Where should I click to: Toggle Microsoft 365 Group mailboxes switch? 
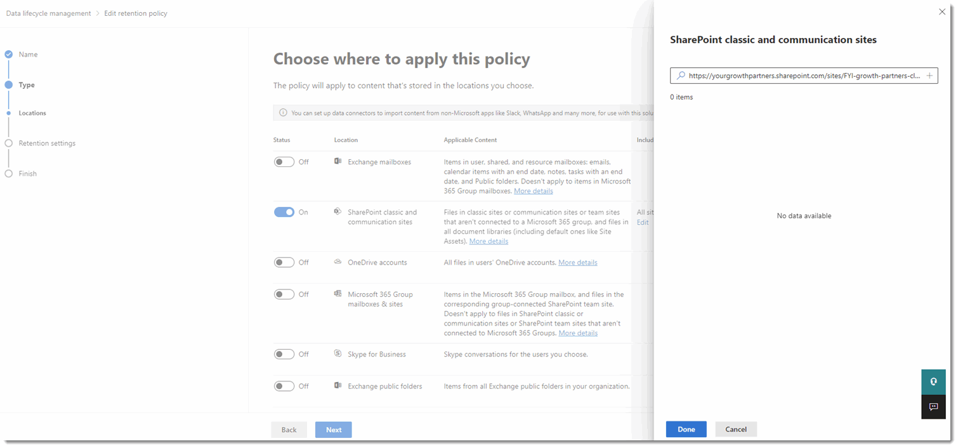click(x=284, y=294)
